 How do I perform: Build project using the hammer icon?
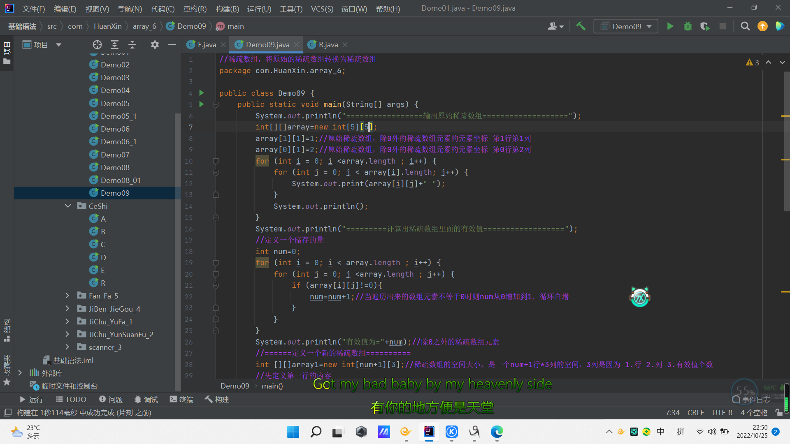coord(581,26)
